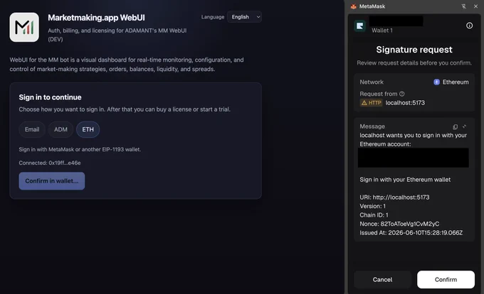Click the Confirm in wallet button

52,181
